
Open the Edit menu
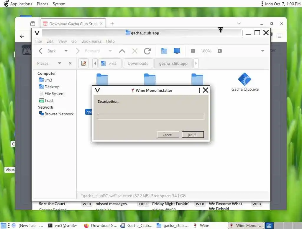pyautogui.click(x=50, y=41)
